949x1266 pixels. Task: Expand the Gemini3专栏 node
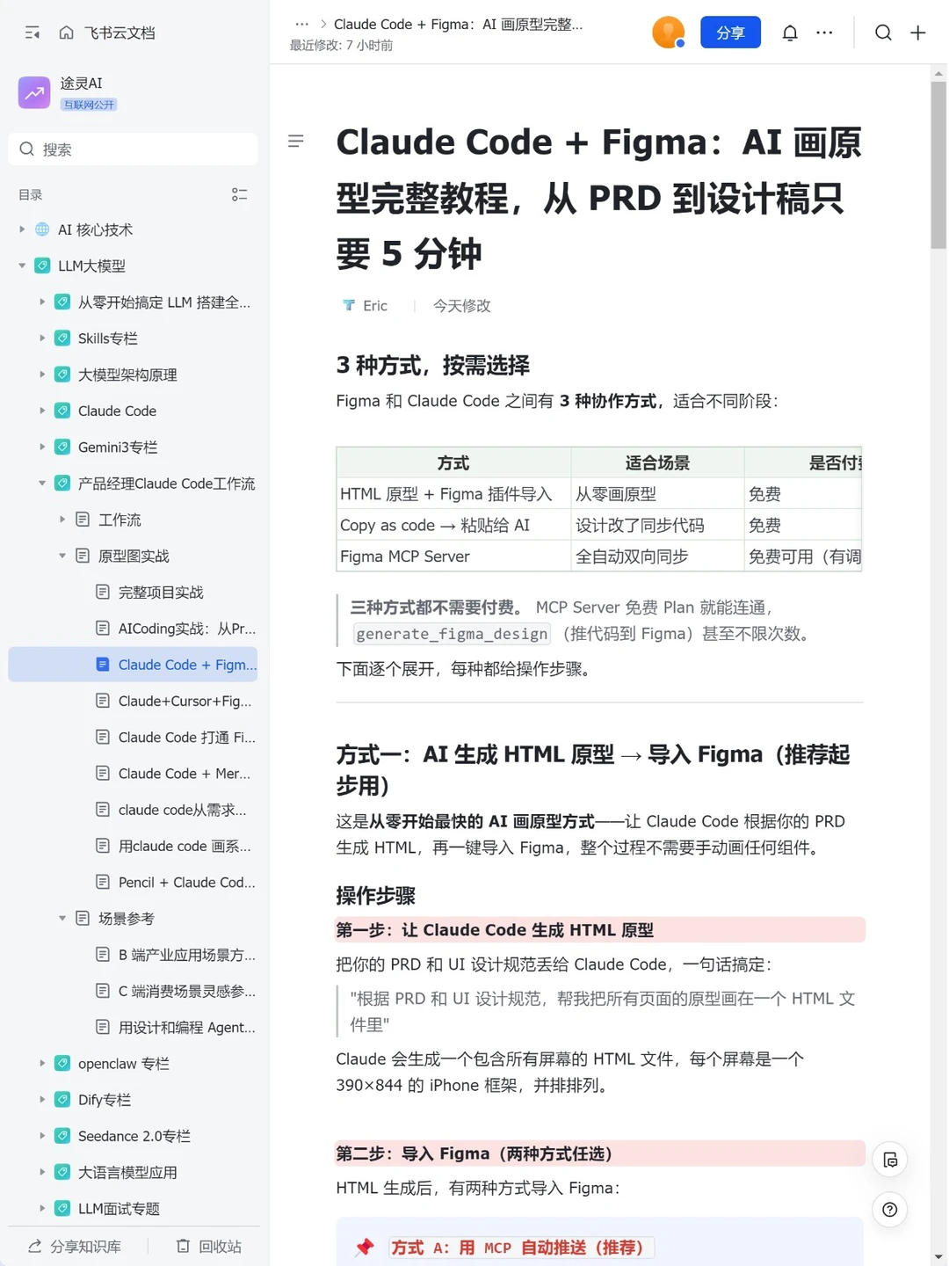coord(42,447)
